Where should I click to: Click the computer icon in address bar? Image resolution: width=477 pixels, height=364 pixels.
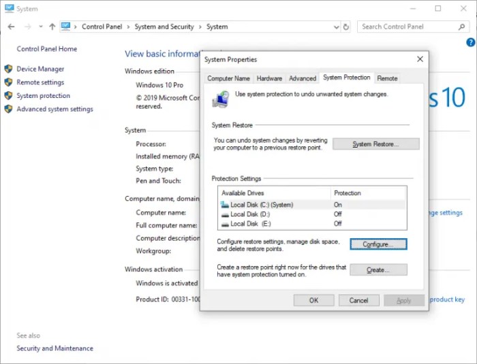[x=65, y=27]
